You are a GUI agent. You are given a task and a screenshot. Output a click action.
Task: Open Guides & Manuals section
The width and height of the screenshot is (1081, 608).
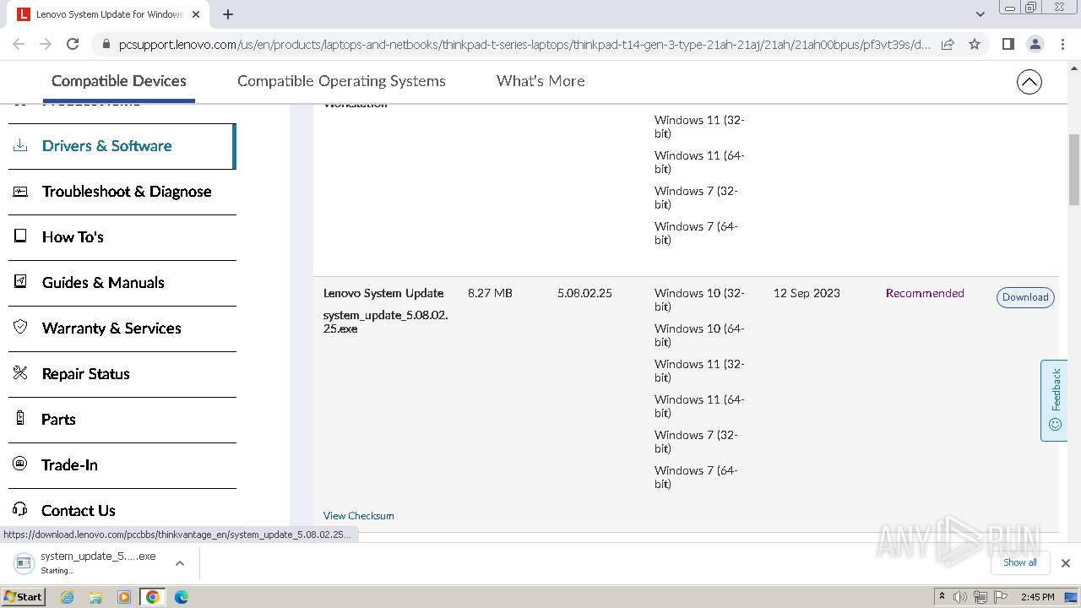[103, 283]
